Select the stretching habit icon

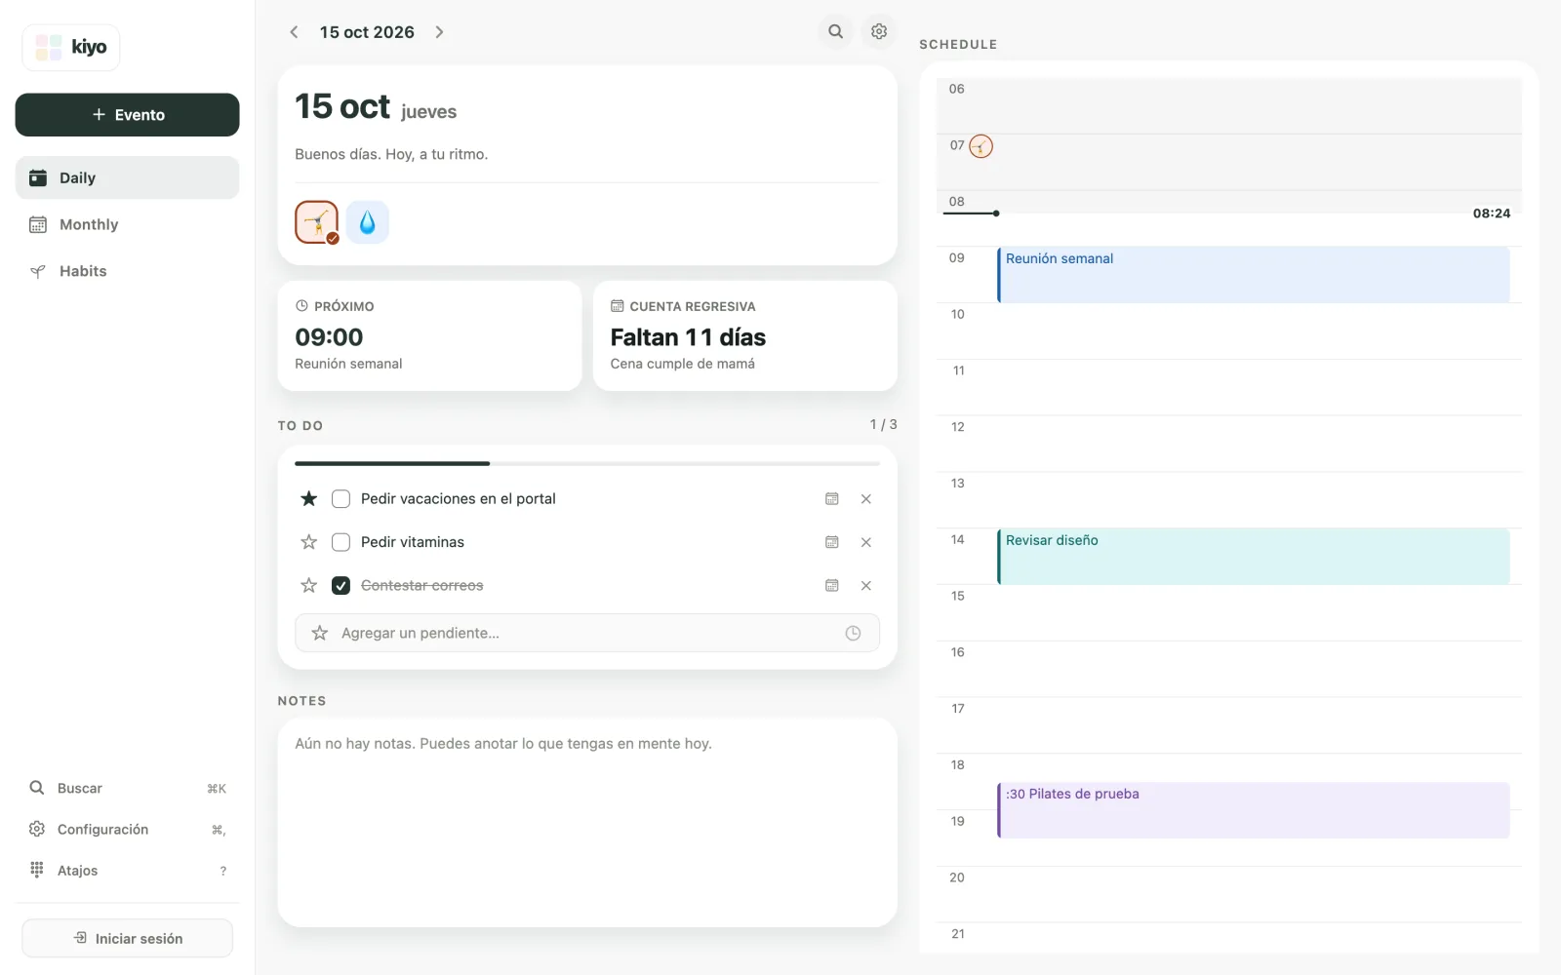click(x=317, y=222)
